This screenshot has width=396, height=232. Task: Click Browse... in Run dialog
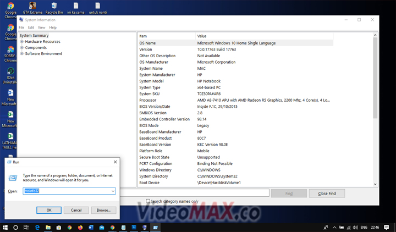(x=103, y=210)
